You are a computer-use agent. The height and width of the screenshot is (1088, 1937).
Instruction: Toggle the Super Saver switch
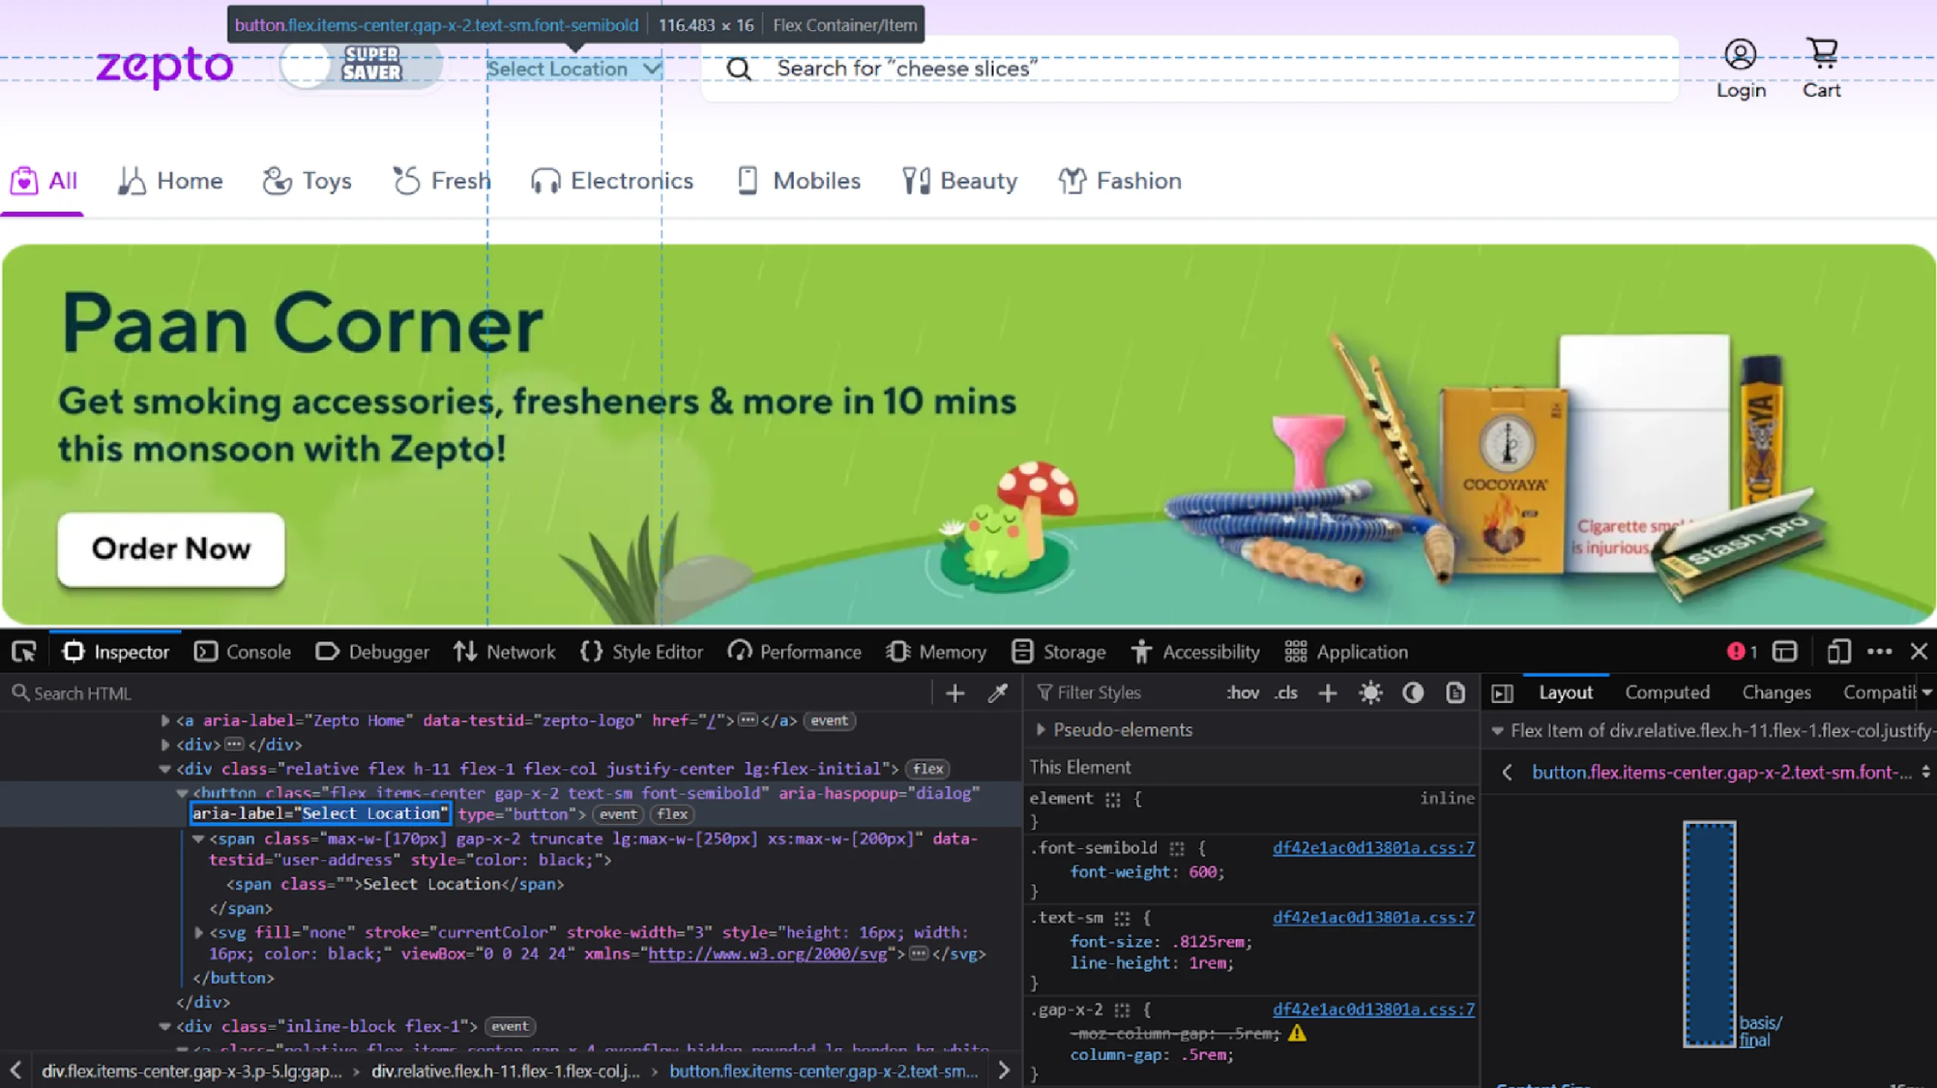[x=360, y=64]
